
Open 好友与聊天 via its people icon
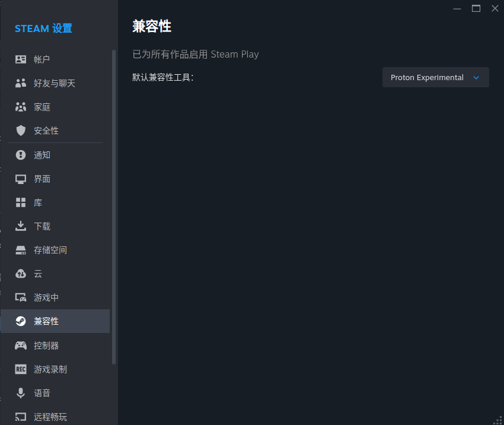point(21,83)
